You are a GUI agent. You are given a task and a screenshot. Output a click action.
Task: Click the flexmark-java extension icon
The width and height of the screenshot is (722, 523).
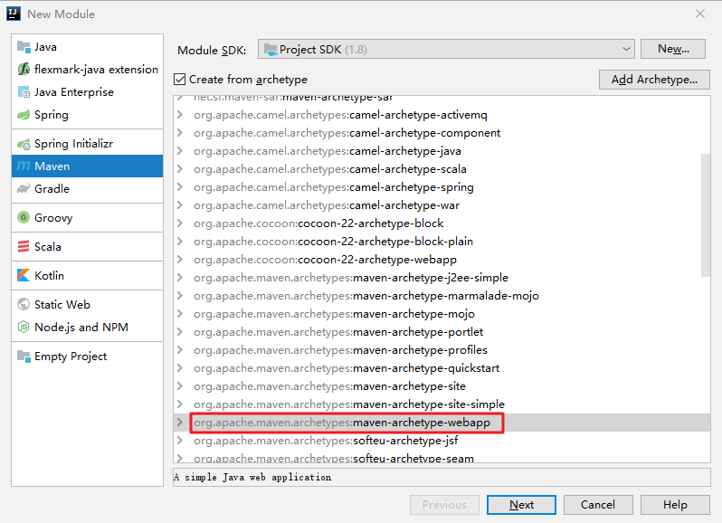[x=24, y=69]
